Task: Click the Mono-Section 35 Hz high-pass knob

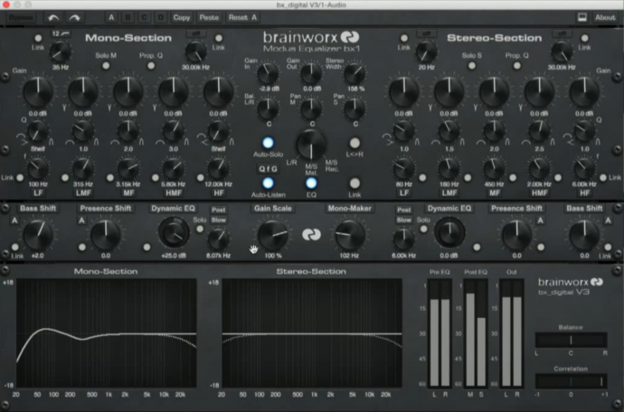Action: tap(61, 51)
